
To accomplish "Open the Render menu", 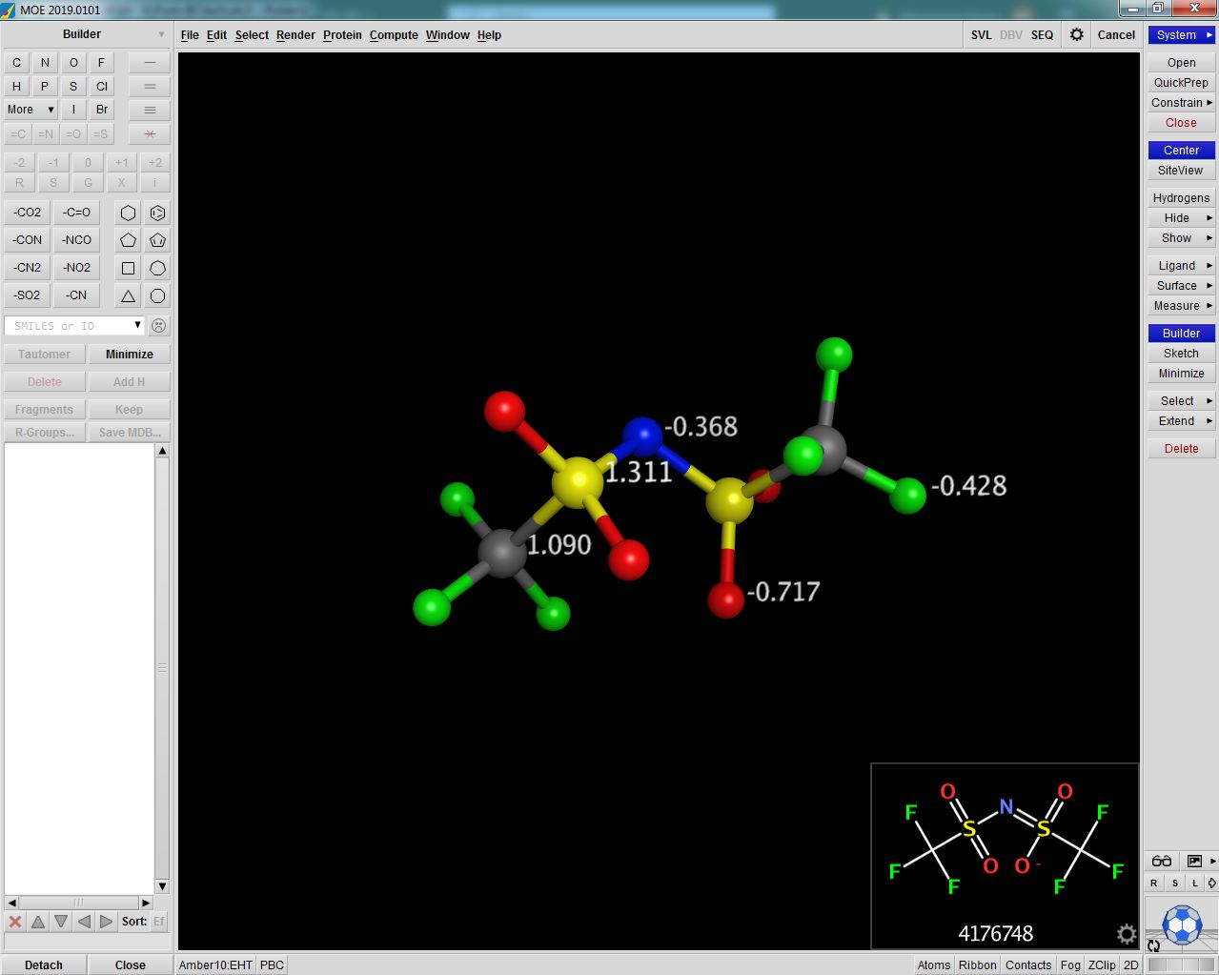I will 295,35.
